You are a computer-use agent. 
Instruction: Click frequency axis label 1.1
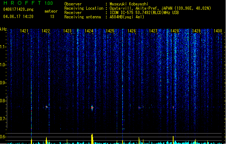coord(3,47)
